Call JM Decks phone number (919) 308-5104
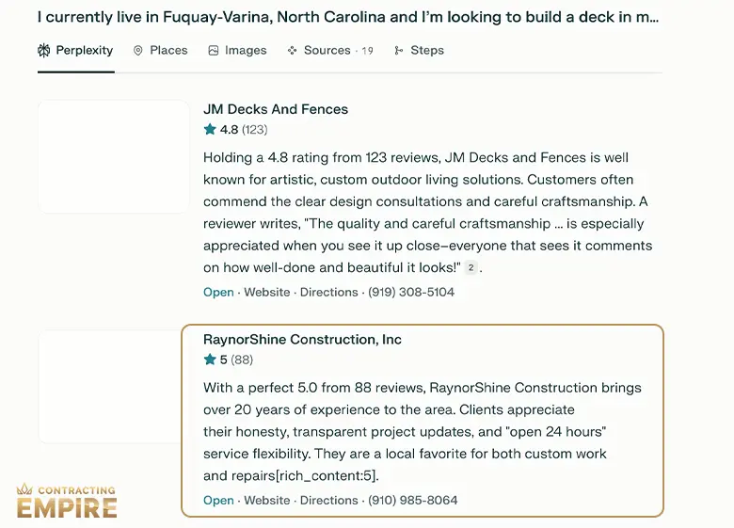 click(411, 292)
